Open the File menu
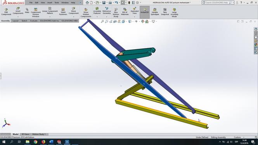258x145 pixels. [31, 3]
